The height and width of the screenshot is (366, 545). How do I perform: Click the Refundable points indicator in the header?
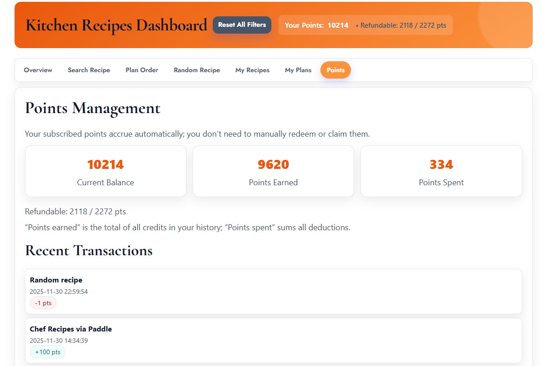[402, 25]
